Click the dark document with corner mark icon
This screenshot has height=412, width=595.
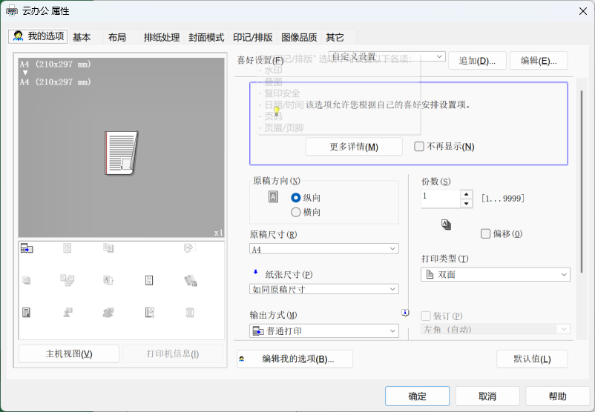click(26, 313)
